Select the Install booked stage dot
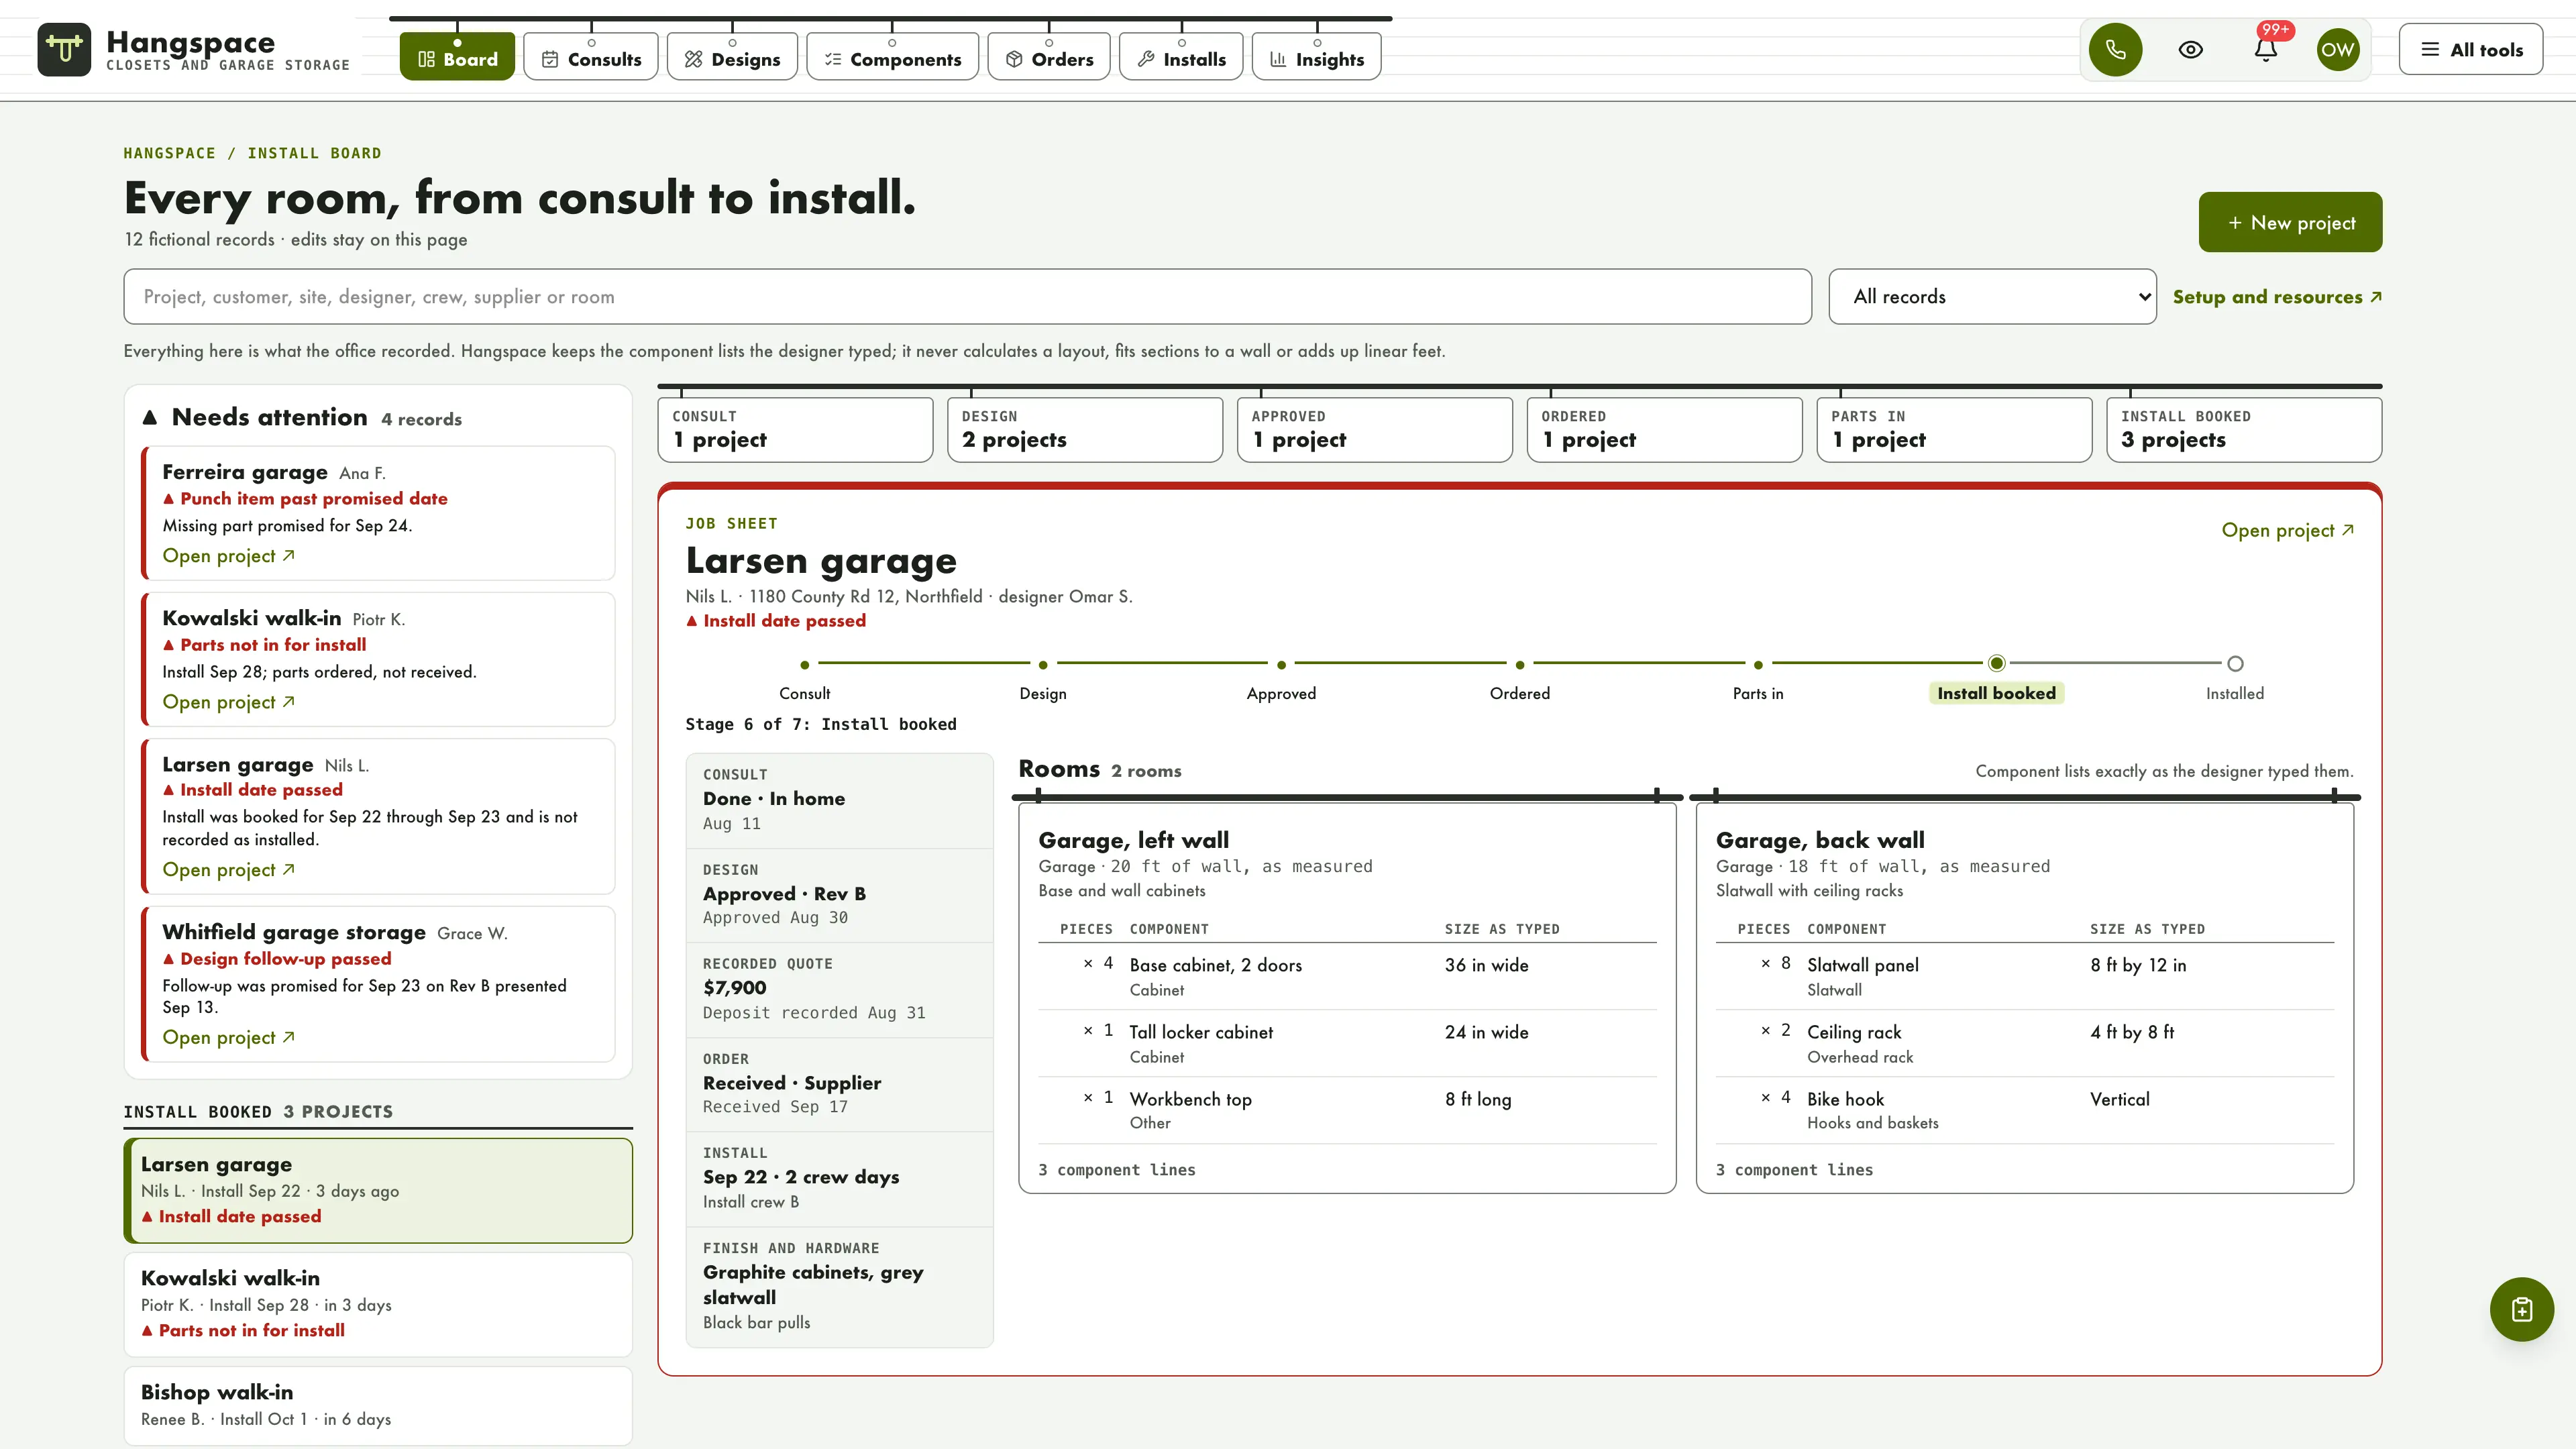 point(1996,663)
